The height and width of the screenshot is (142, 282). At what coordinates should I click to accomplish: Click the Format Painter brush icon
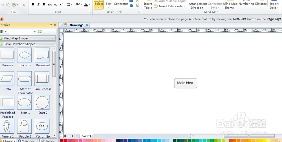tap(24, 5)
